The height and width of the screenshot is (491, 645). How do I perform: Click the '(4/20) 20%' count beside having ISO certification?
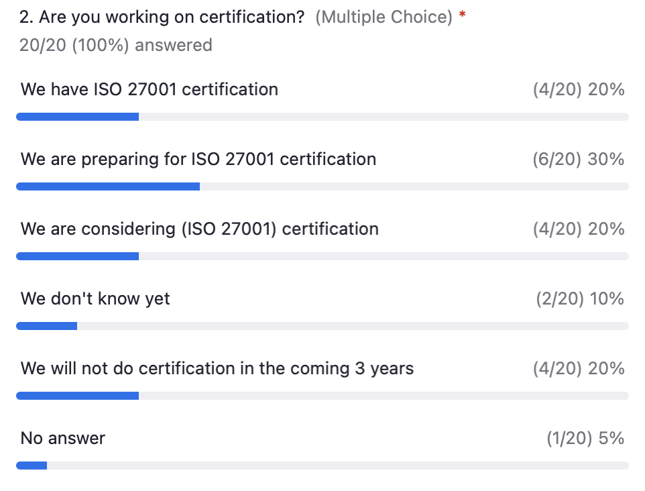[579, 89]
